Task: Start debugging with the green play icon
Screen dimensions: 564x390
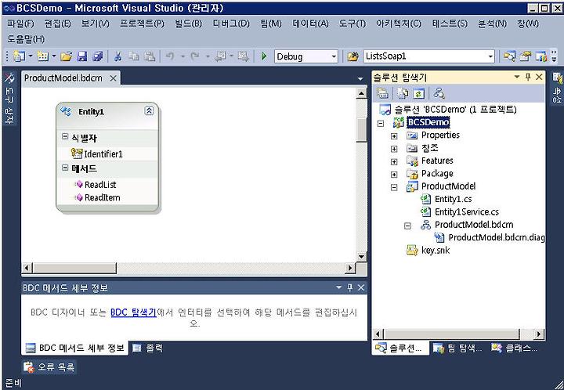Action: [x=264, y=56]
